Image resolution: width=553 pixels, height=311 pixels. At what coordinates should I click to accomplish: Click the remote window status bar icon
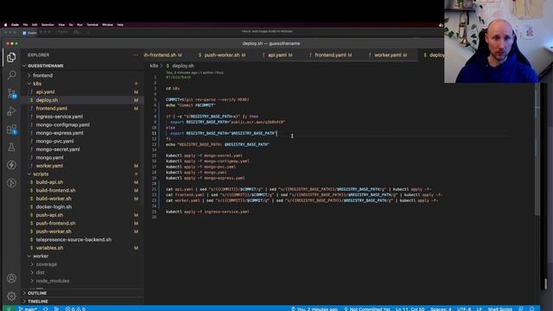click(9, 308)
